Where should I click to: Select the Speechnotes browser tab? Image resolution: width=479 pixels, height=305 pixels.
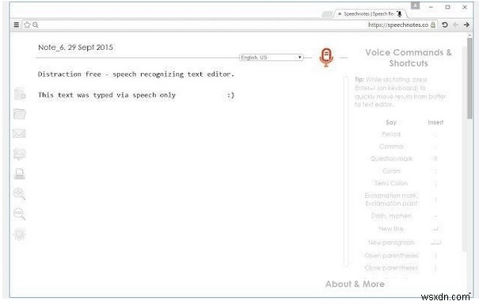pyautogui.click(x=371, y=13)
